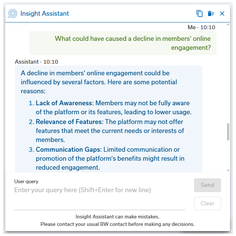236x236 pixels.
Task: Click the "Me - 10:10" timestamp
Action: point(201,27)
